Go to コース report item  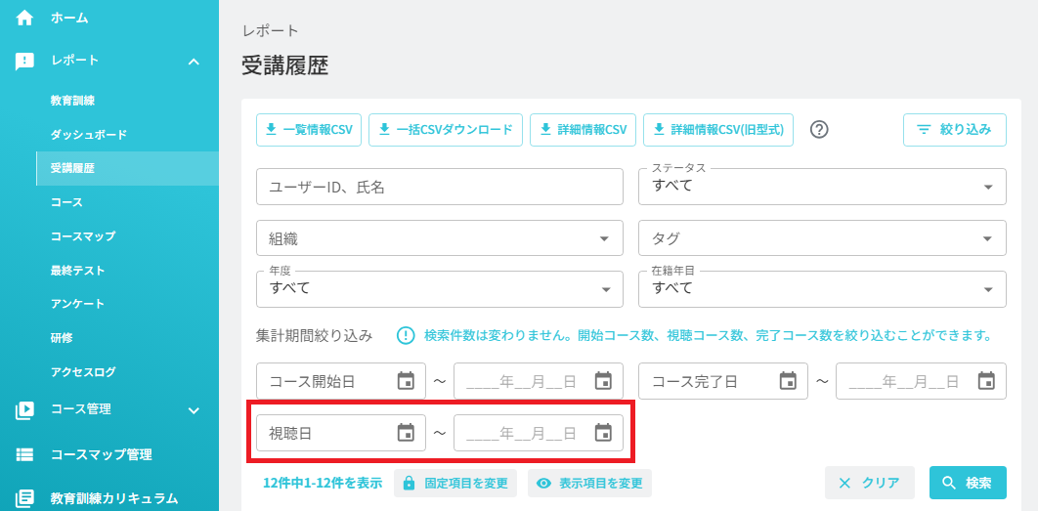pyautogui.click(x=66, y=202)
